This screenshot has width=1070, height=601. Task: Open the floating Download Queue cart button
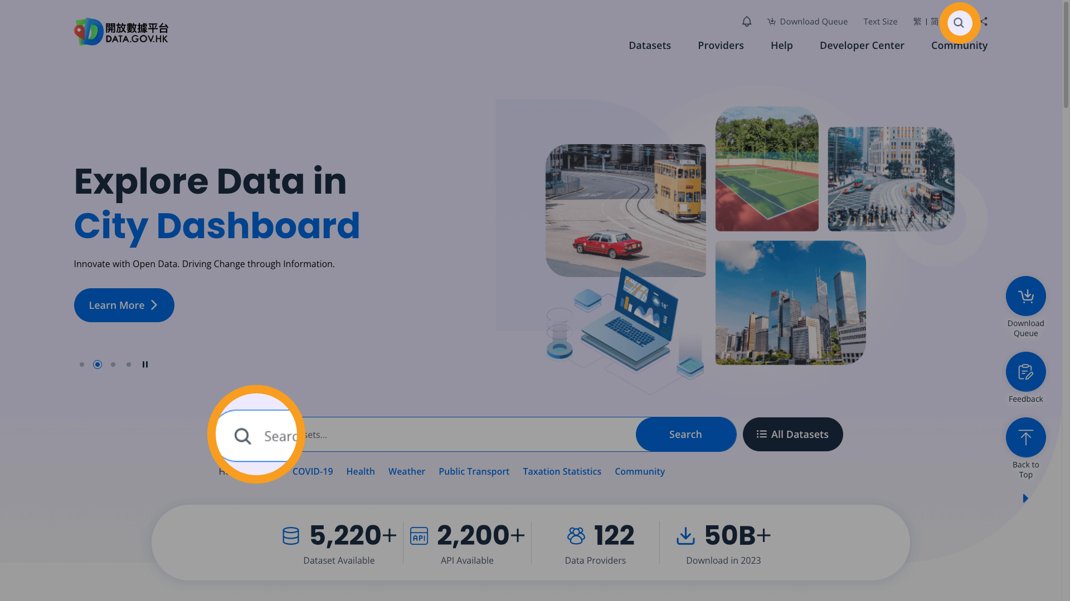click(1025, 296)
